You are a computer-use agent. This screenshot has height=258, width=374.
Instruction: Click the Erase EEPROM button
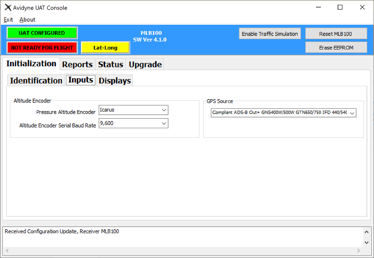point(336,48)
